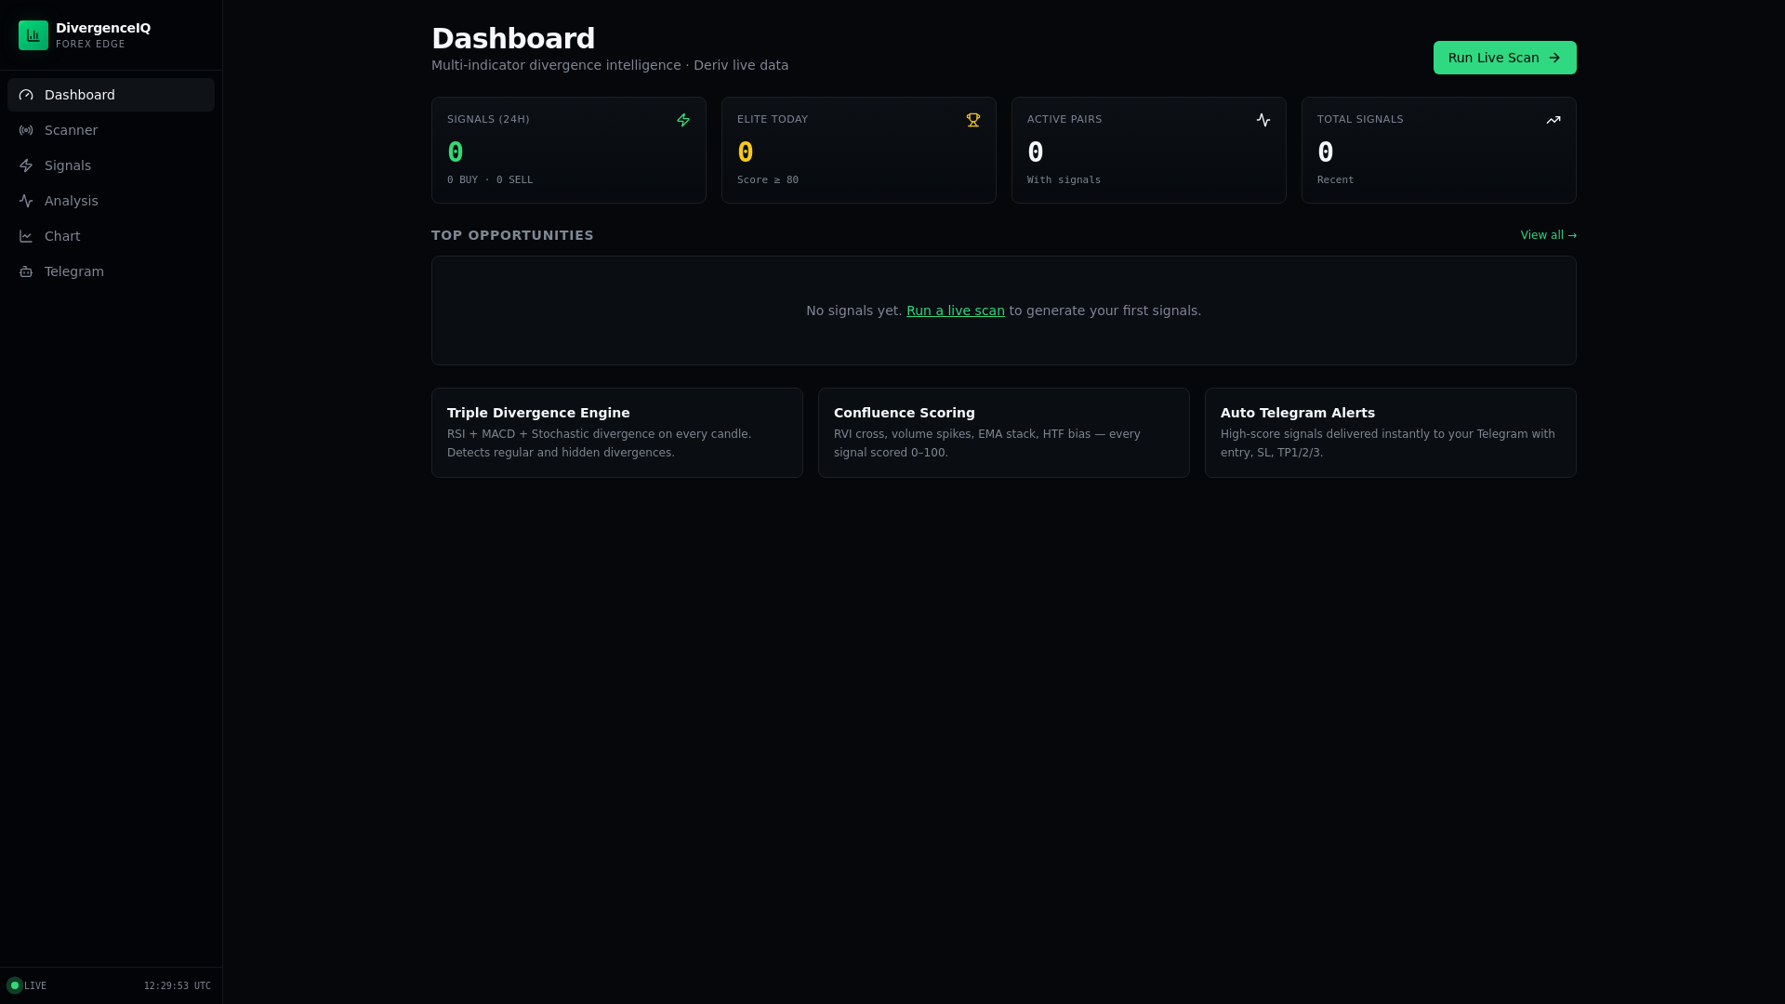
Task: Click the Run Live Scan button
Action: [x=1504, y=58]
